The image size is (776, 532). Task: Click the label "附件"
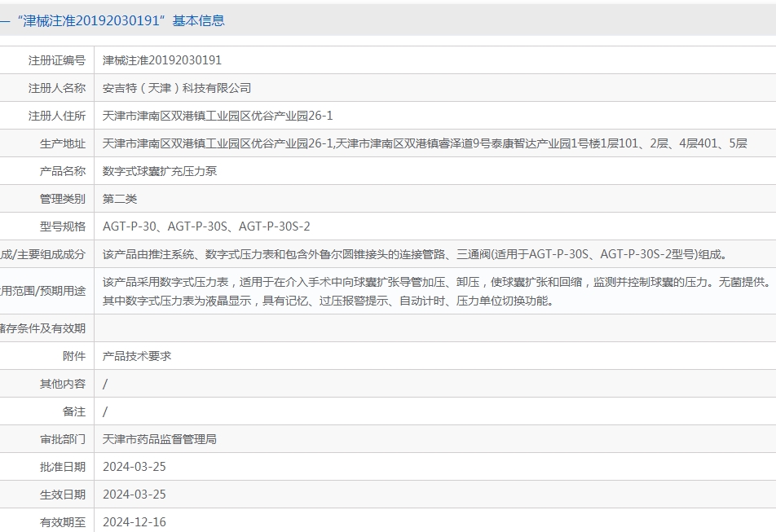point(74,356)
